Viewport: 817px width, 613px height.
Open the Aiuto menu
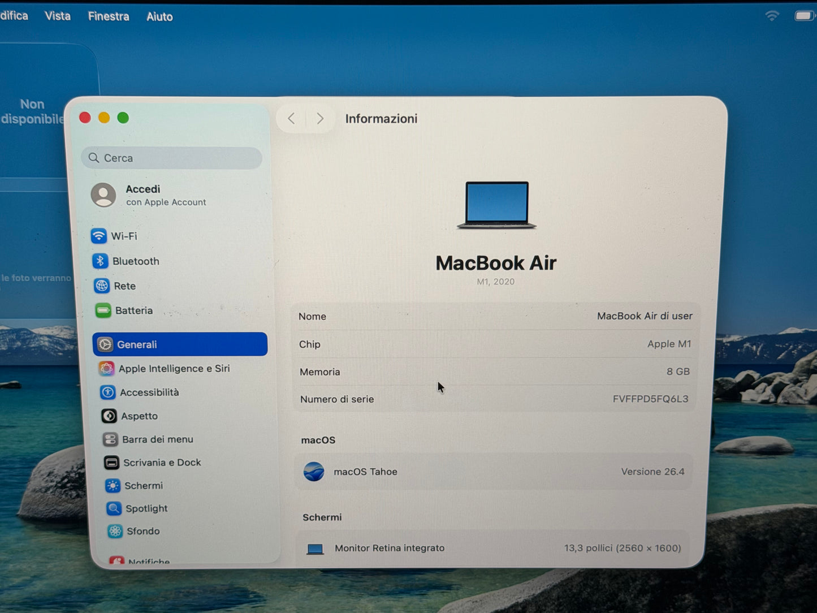tap(159, 17)
